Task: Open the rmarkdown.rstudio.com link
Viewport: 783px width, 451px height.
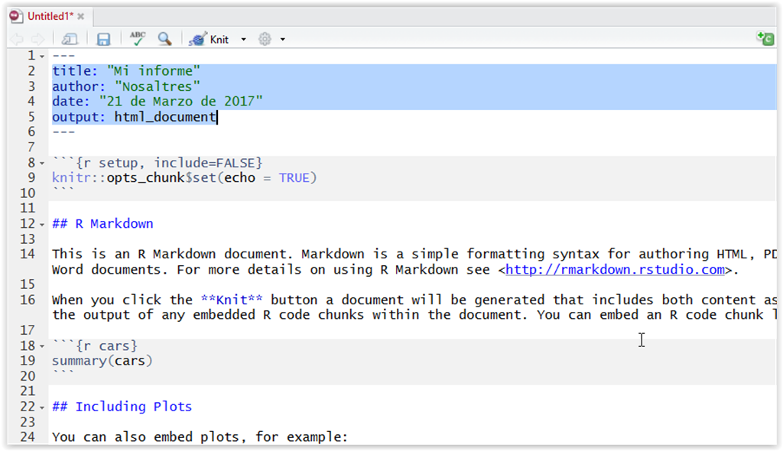Action: [x=616, y=270]
